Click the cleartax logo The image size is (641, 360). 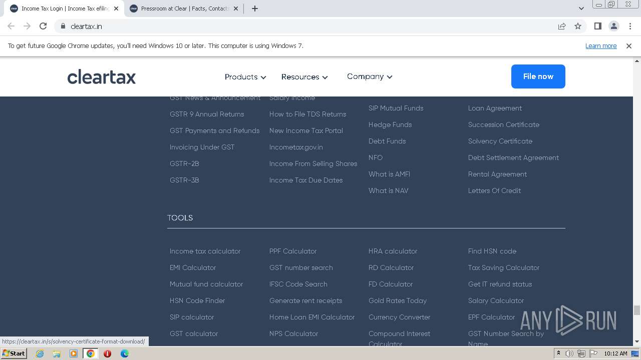pyautogui.click(x=102, y=76)
